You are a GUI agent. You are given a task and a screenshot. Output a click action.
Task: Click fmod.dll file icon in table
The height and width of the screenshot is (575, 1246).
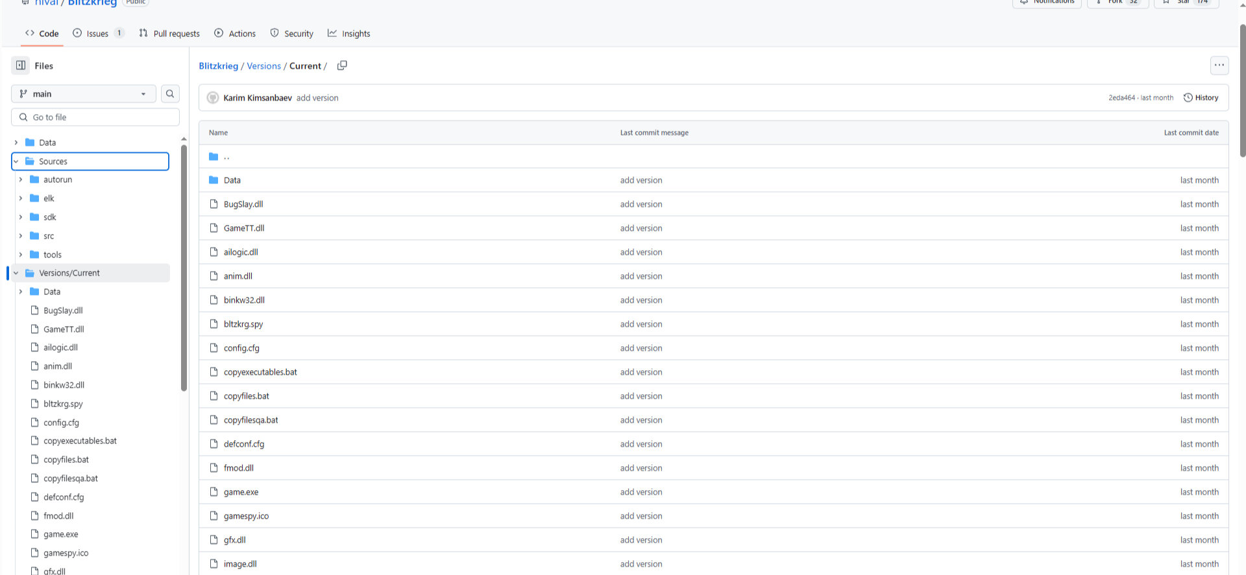[214, 468]
